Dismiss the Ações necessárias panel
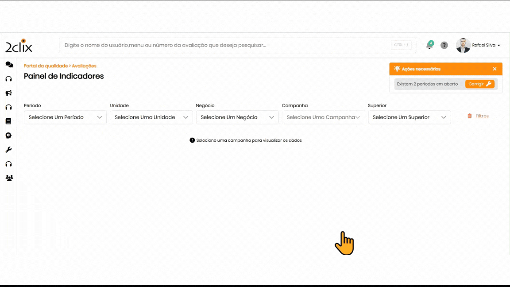The height and width of the screenshot is (287, 510). 495,69
